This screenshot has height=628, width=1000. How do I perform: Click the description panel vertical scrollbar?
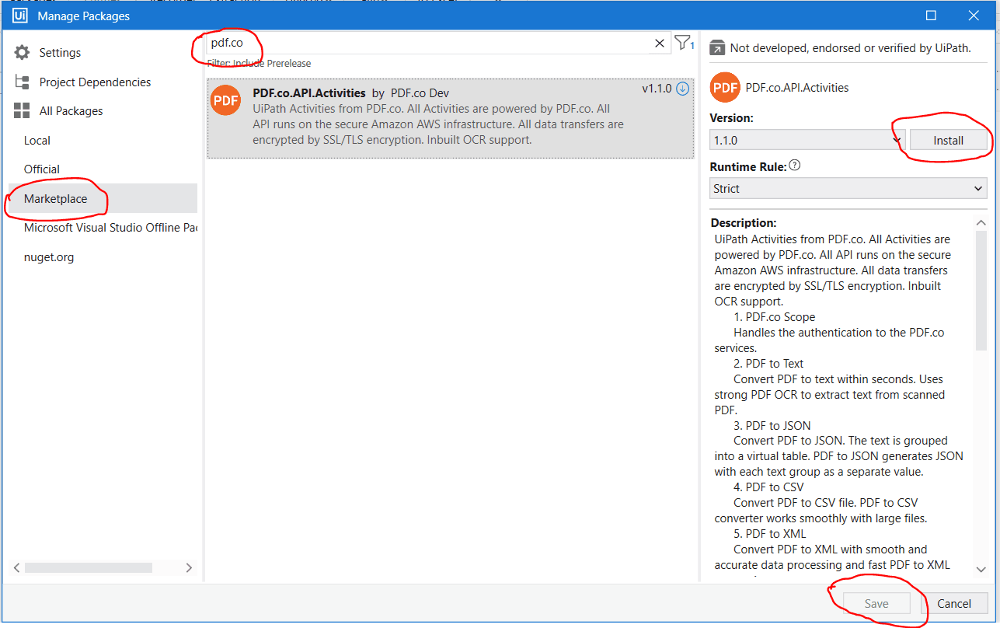[x=981, y=288]
